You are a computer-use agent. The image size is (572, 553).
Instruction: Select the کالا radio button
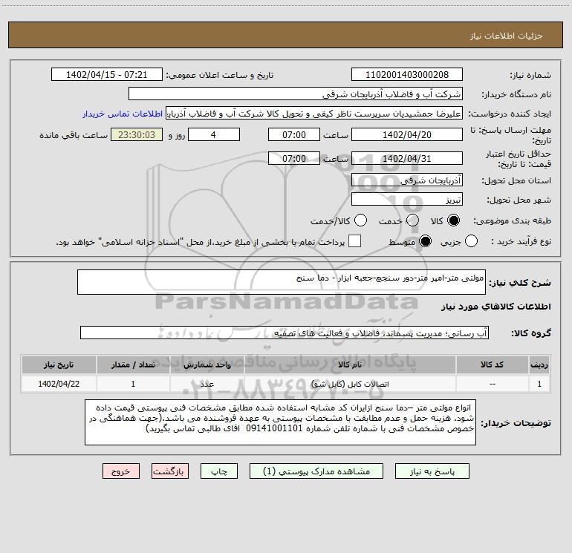(x=453, y=220)
